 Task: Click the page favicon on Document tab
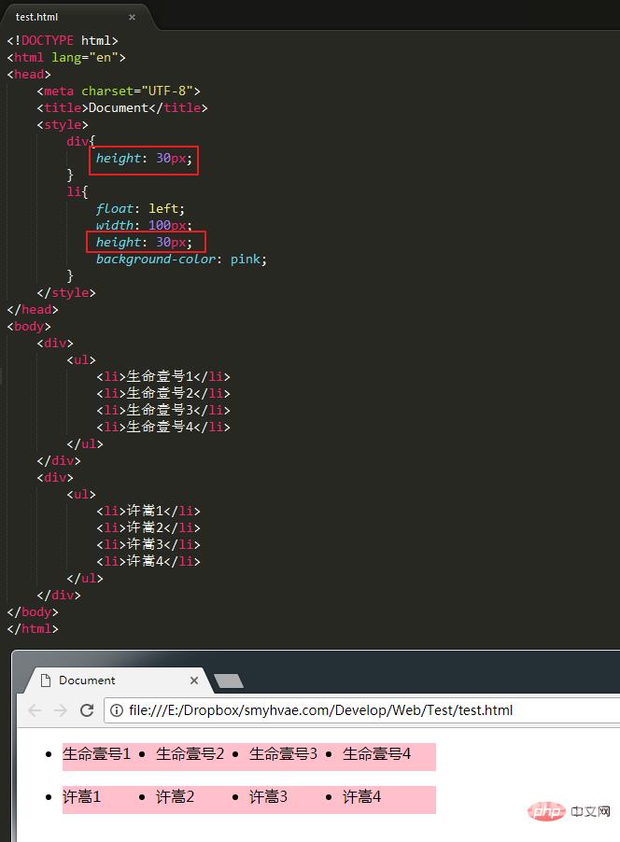coord(45,681)
